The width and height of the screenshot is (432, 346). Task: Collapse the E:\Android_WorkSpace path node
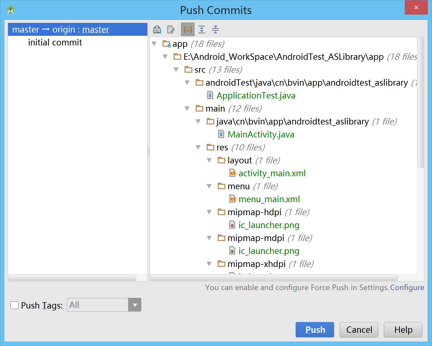pyautogui.click(x=165, y=57)
